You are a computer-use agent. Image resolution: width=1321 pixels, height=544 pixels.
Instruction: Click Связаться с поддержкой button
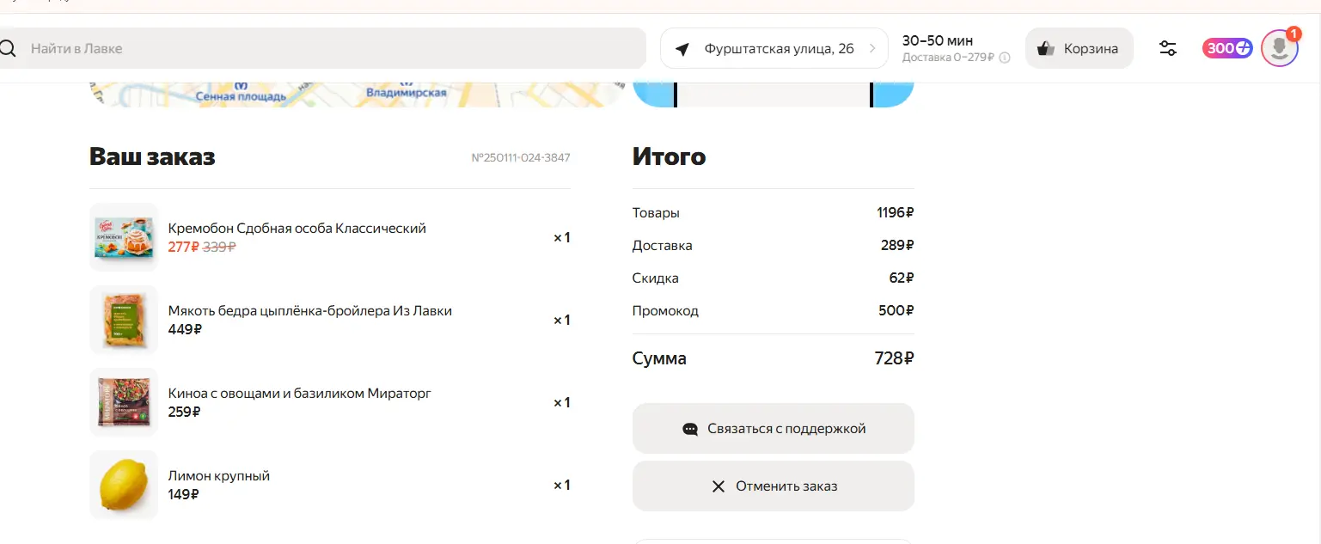(774, 428)
